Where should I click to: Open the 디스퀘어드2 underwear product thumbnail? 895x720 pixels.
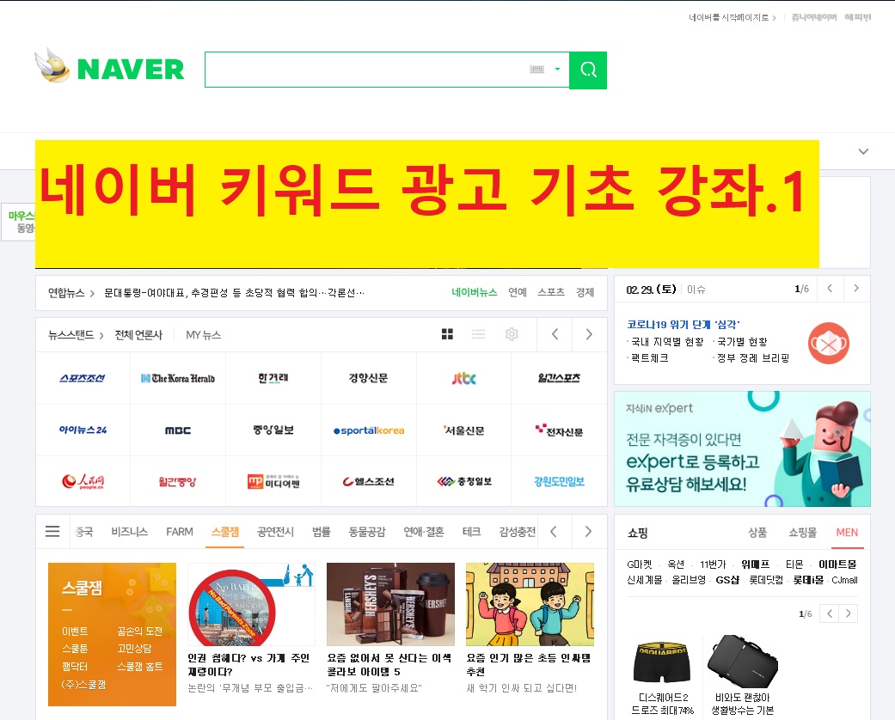pos(662,661)
